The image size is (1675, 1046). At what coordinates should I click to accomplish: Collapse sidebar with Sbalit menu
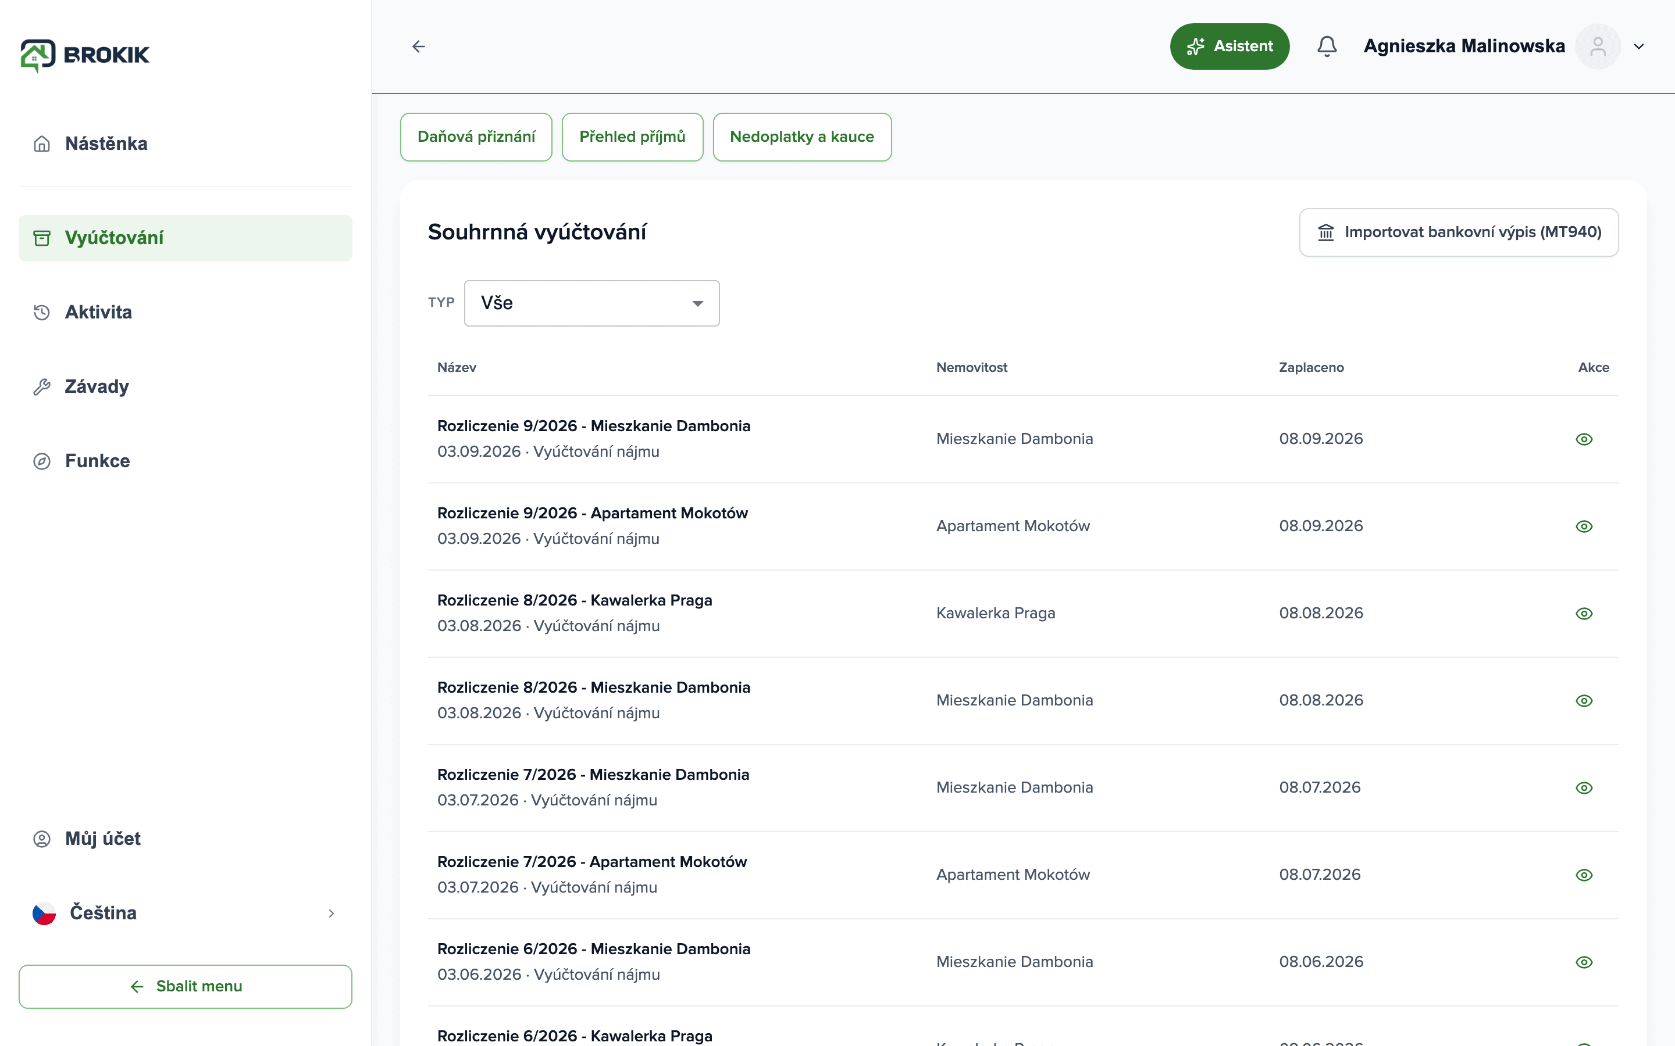186,987
